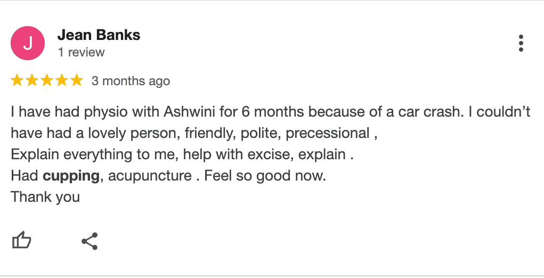Click the first yellow rating star
Viewport: 544px width, 278px height.
point(17,80)
